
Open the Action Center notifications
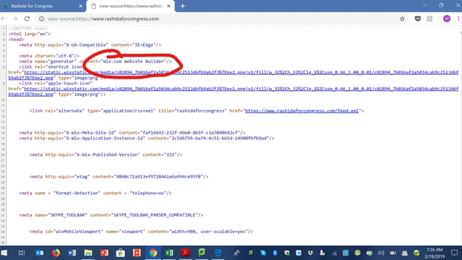pyautogui.click(x=455, y=253)
